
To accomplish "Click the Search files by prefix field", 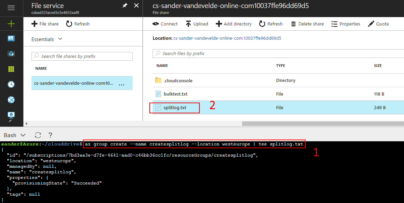I will pyautogui.click(x=278, y=53).
